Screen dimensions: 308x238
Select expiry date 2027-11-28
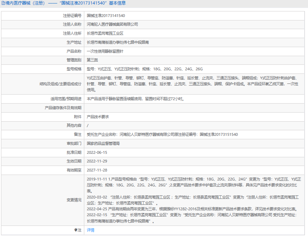point(97,170)
